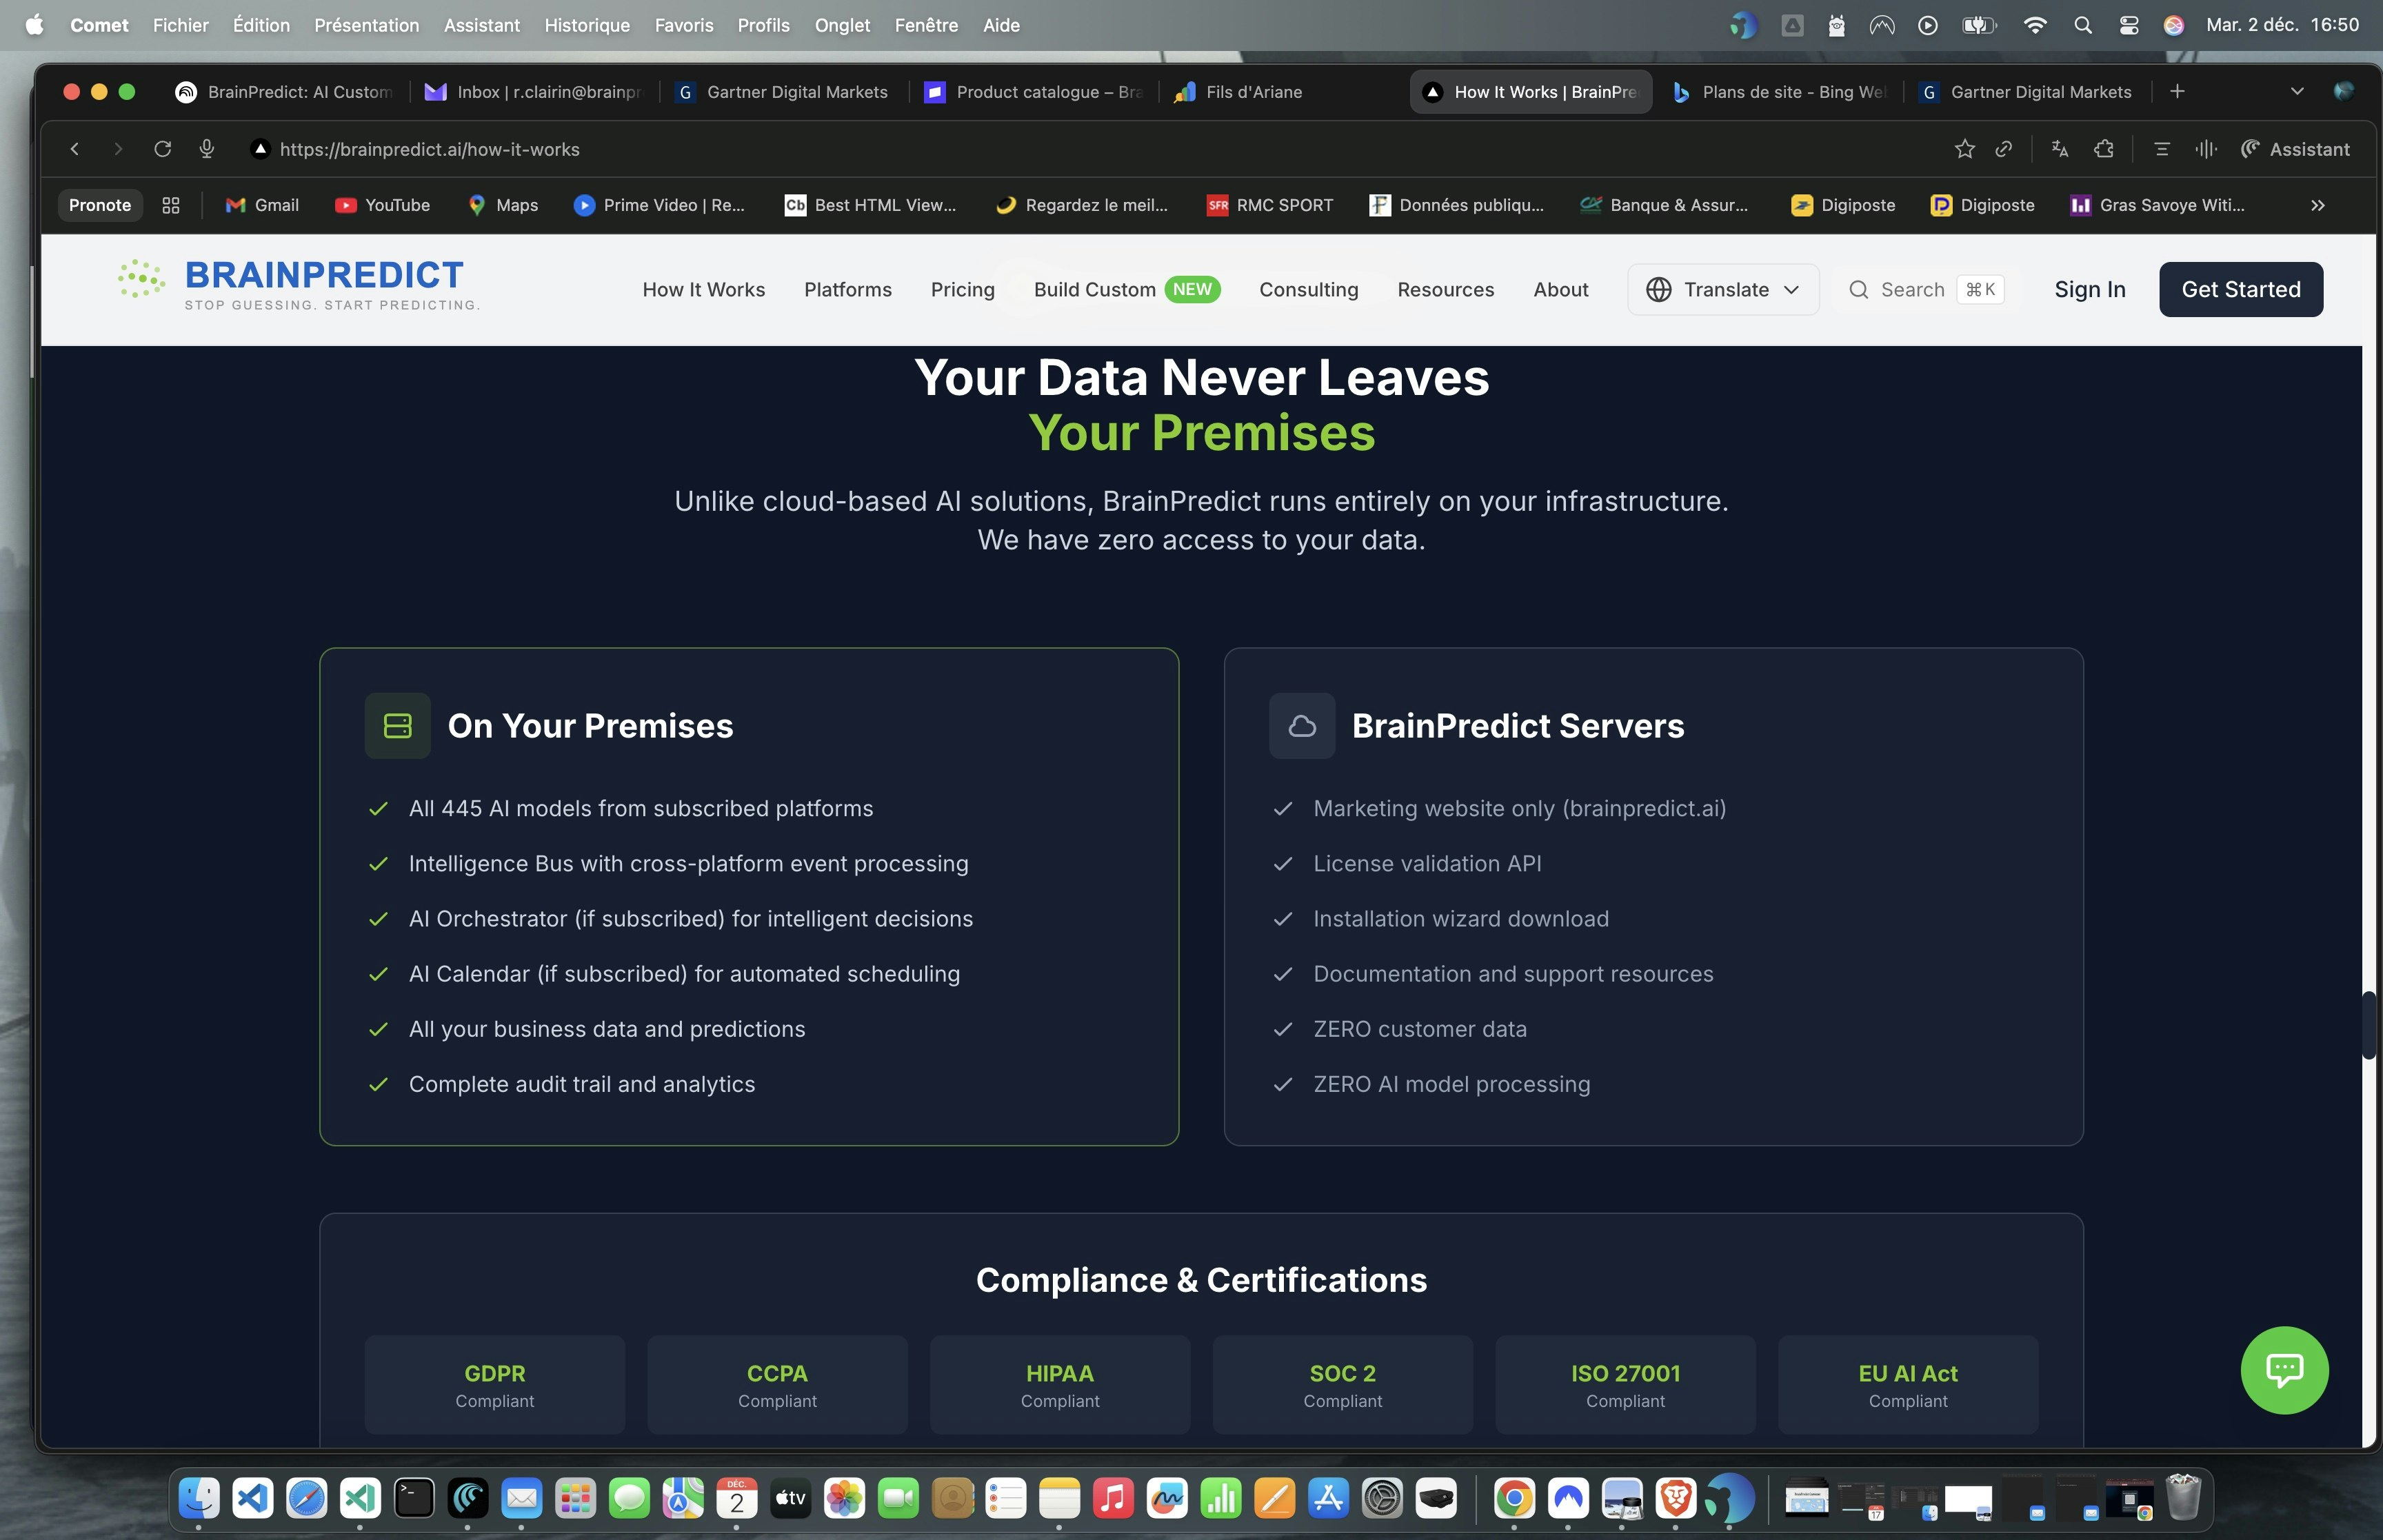Viewport: 2383px width, 1540px height.
Task: Open the bookmark apps grid icon
Action: point(171,205)
